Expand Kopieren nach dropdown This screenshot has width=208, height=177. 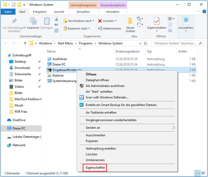(x=89, y=28)
